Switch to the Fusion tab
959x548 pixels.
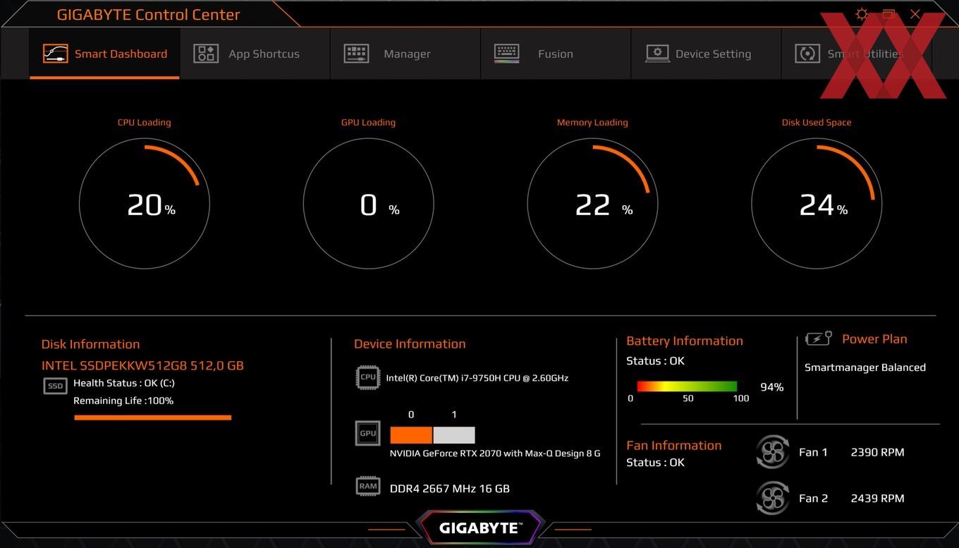(x=556, y=54)
